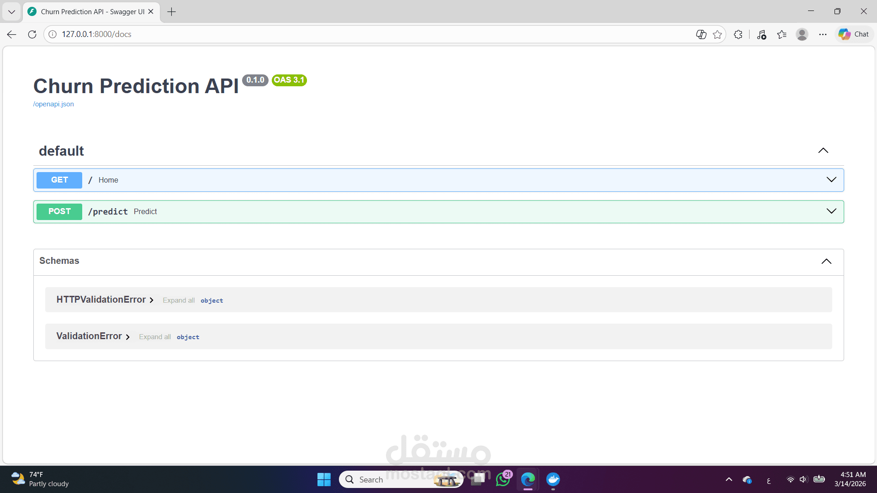Image resolution: width=877 pixels, height=493 pixels.
Task: Open the Copilot Chat button
Action: coord(854,34)
